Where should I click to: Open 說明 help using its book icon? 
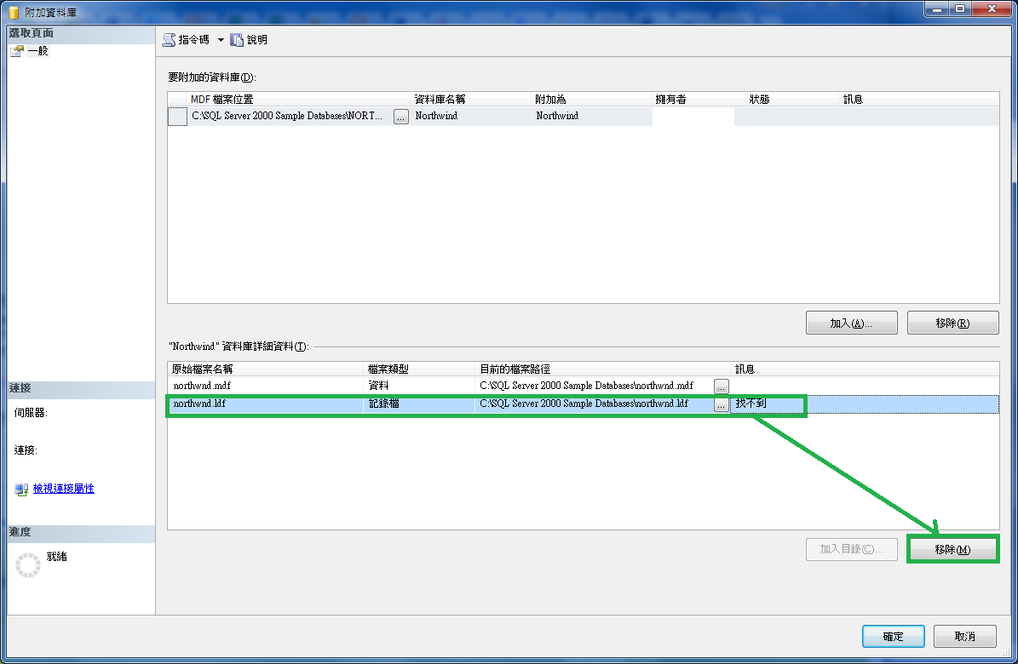(235, 39)
